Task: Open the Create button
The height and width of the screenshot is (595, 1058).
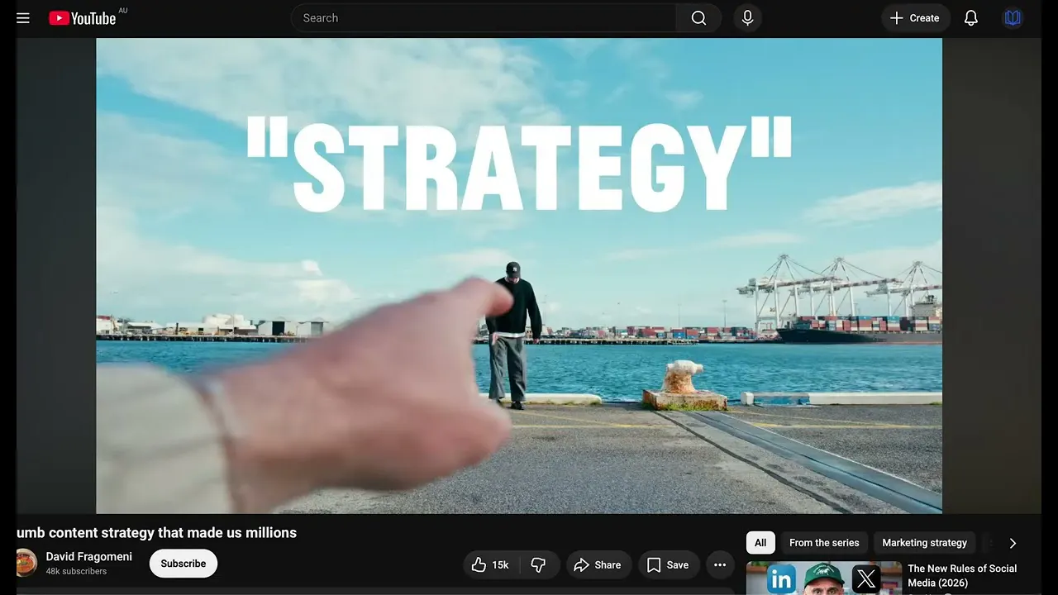Action: coord(915,18)
